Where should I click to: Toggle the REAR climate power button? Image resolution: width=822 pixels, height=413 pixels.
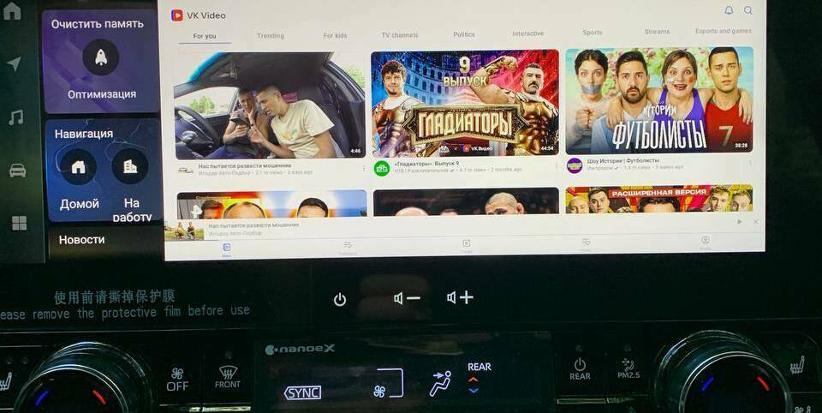(580, 368)
